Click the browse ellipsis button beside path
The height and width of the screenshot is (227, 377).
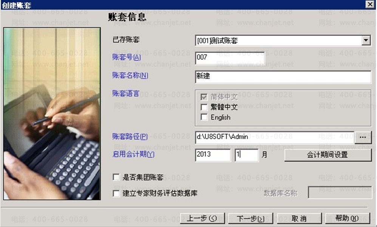click(x=363, y=137)
